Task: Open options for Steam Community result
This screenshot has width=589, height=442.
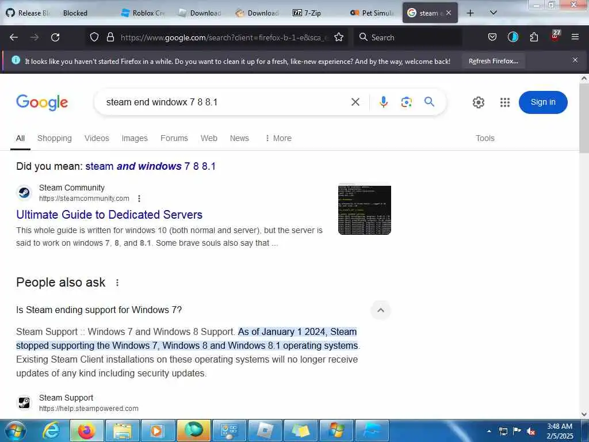Action: 139,199
